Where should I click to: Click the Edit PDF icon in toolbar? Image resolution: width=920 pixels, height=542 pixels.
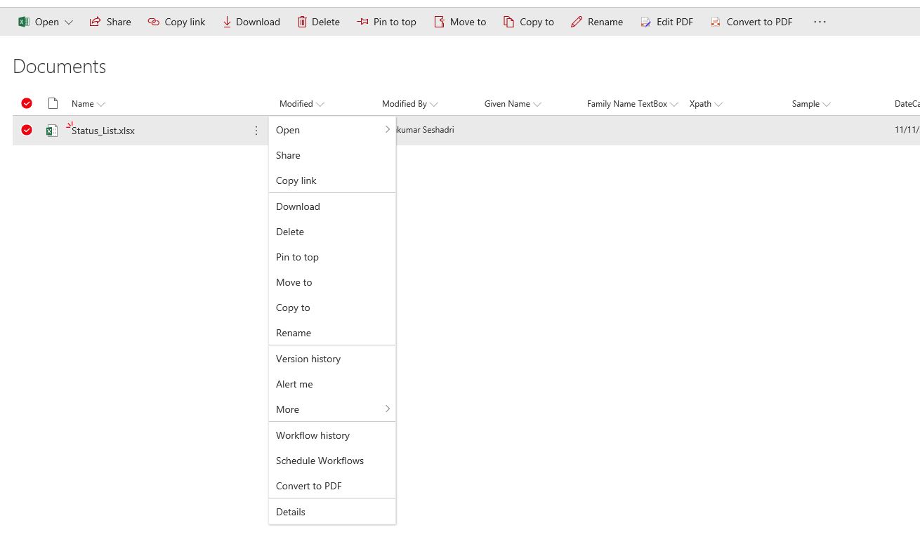coord(645,22)
